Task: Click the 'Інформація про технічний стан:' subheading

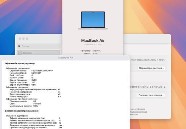Action: (22, 99)
